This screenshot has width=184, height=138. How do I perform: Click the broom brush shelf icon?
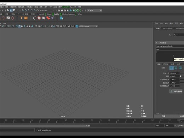click(53, 18)
